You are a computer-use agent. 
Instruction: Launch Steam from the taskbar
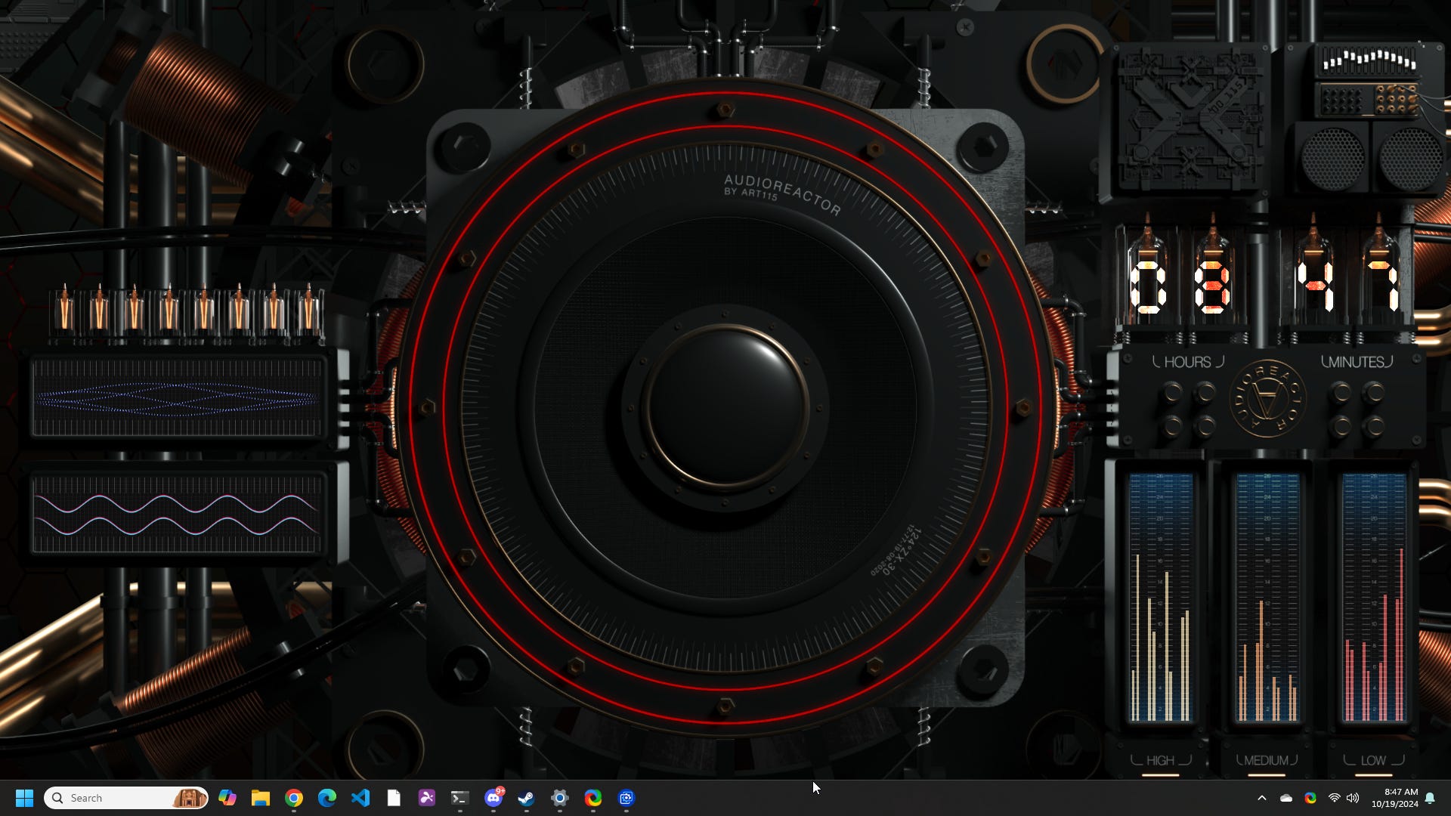[527, 798]
